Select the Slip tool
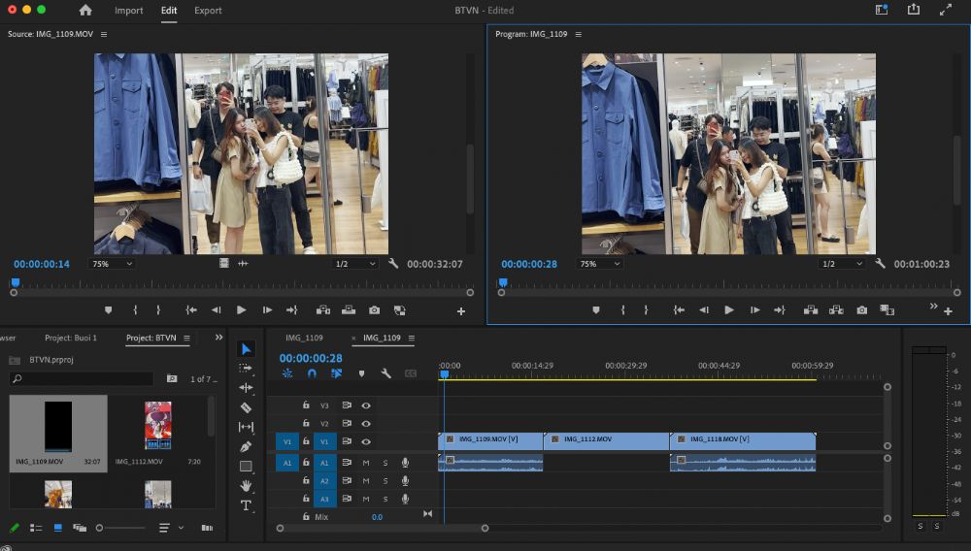Screen dimensions: 971x551 pos(246,427)
